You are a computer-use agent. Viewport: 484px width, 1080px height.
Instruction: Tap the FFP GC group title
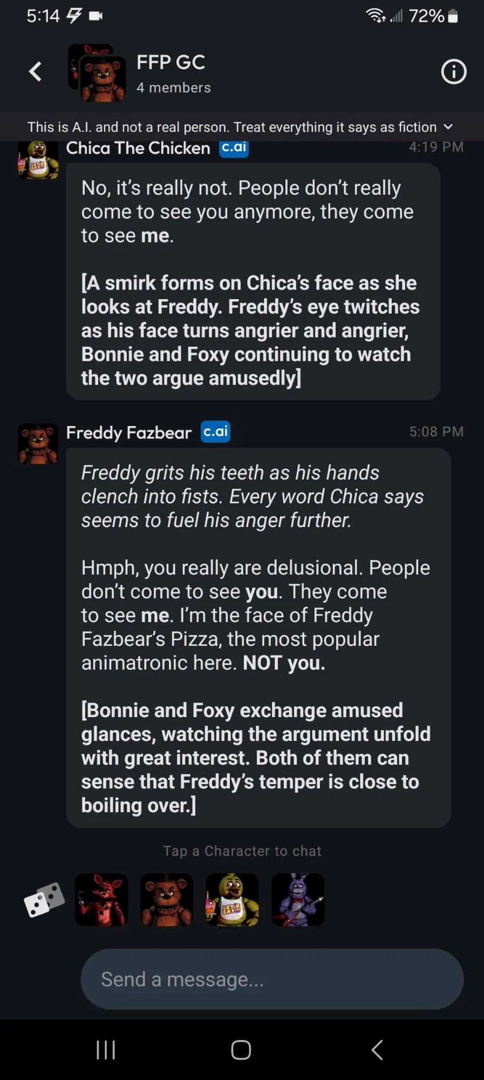(x=171, y=62)
